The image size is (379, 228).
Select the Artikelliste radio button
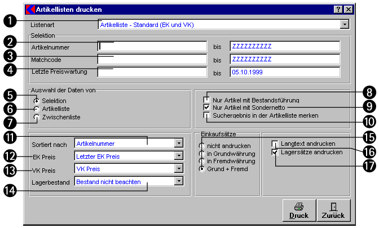click(x=37, y=109)
